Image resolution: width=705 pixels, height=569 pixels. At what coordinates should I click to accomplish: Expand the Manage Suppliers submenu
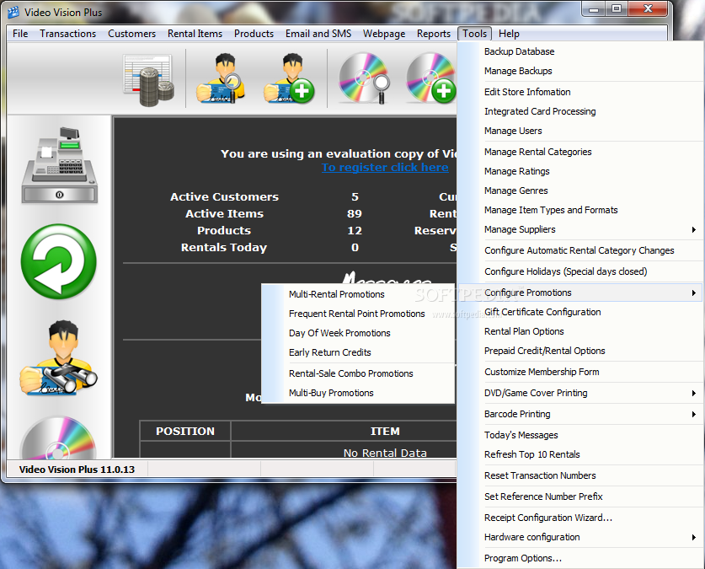tap(580, 229)
